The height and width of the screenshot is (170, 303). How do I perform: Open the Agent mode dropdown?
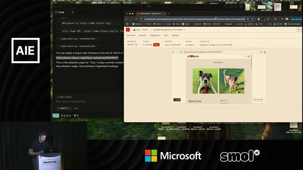coord(64,108)
